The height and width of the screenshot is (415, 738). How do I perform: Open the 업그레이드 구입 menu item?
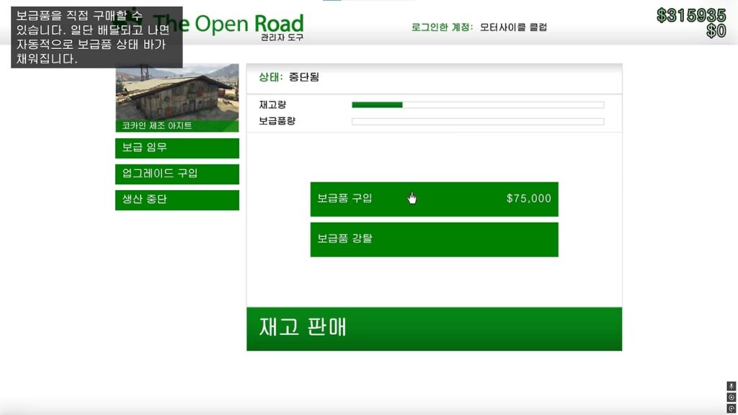pyautogui.click(x=177, y=174)
